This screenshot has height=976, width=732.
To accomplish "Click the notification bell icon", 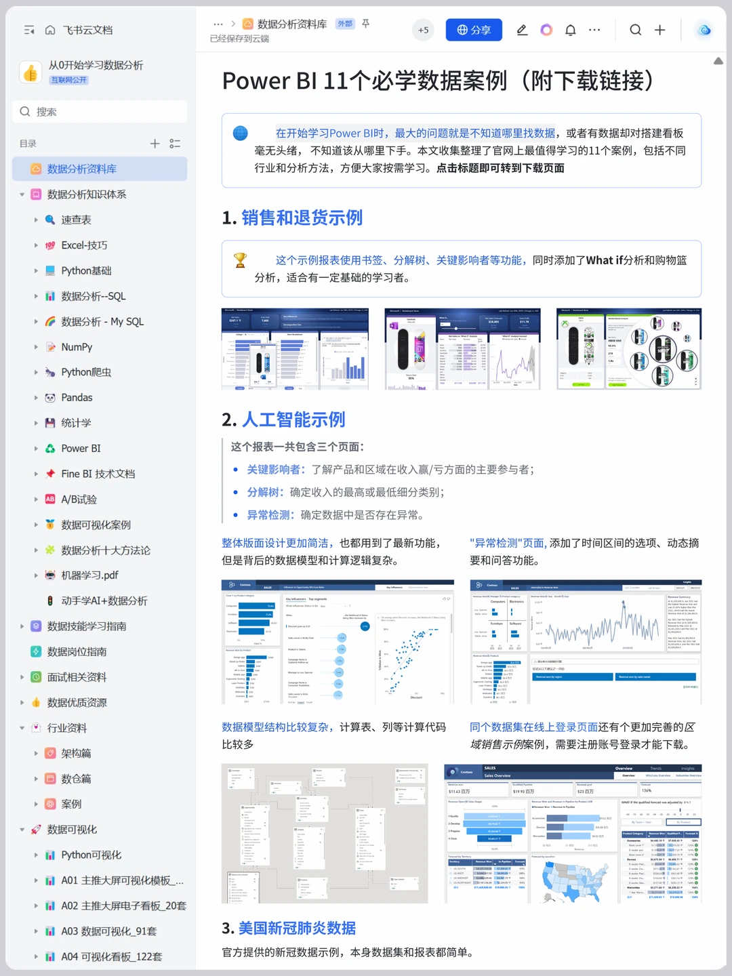I will point(570,30).
